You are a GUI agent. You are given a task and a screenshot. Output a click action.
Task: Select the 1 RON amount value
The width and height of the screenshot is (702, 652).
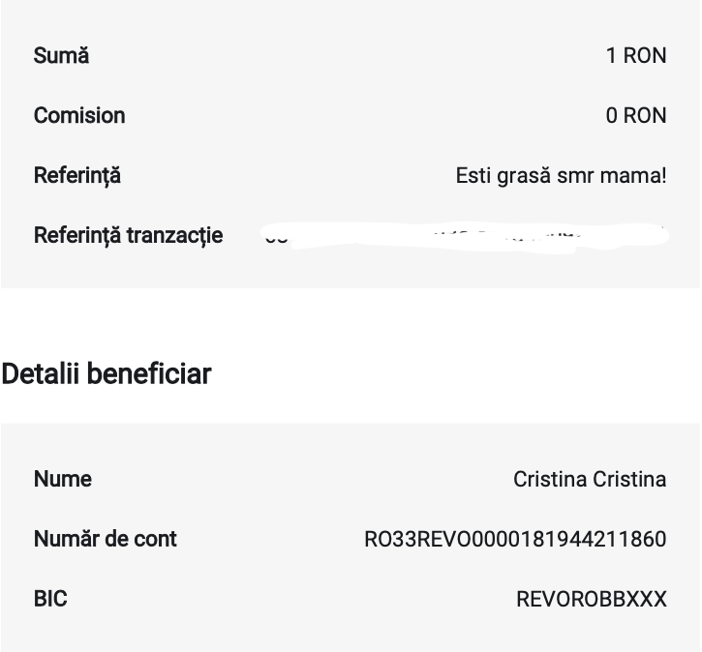636,56
